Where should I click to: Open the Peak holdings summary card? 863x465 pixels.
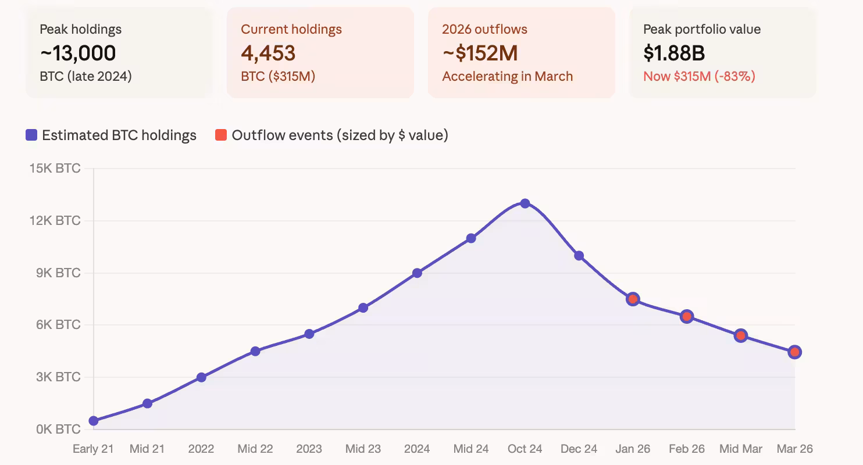coord(119,52)
